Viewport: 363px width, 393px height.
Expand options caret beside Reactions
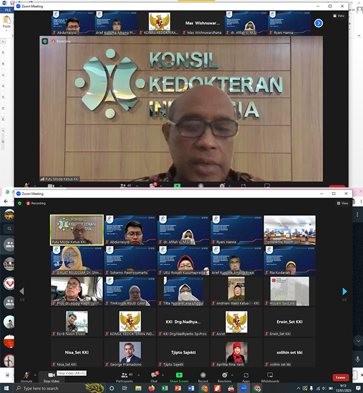point(232,375)
